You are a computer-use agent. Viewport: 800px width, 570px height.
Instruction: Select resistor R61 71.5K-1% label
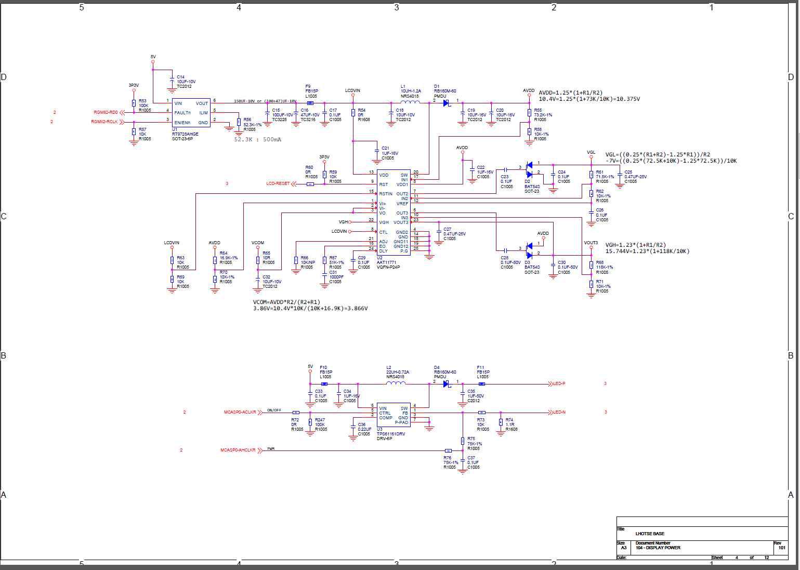click(605, 177)
